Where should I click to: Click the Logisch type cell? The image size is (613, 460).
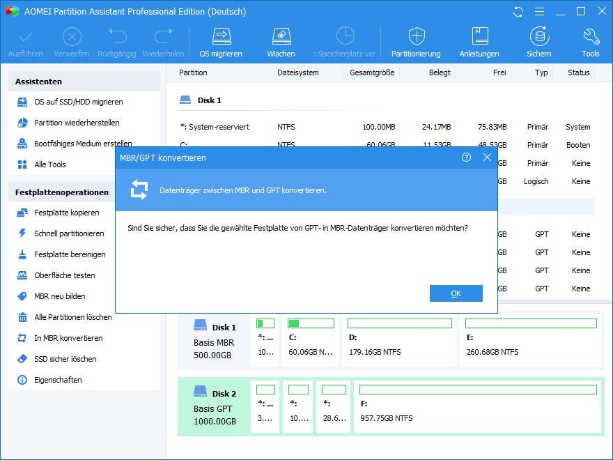[x=536, y=181]
